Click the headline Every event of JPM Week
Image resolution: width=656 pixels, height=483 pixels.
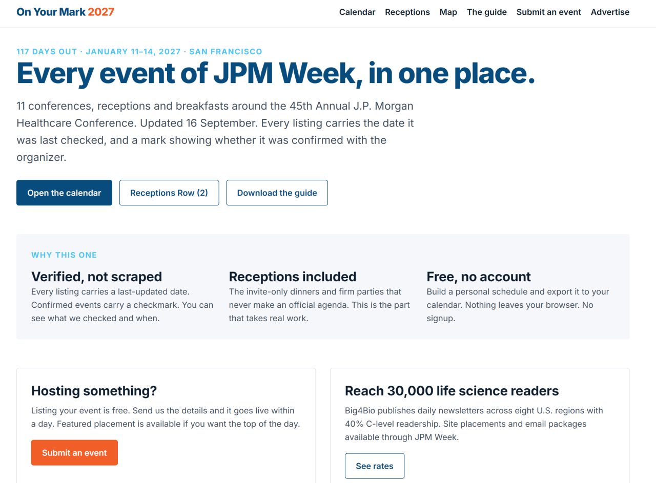point(276,73)
